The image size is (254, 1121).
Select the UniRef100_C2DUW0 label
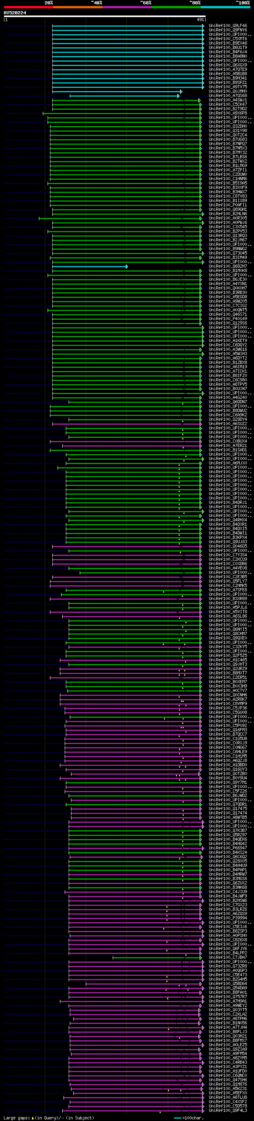228,174
